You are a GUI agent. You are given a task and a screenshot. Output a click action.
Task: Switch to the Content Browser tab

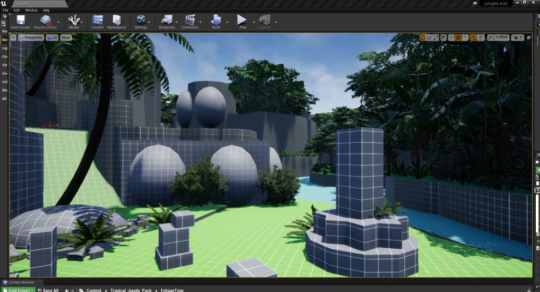(x=21, y=283)
